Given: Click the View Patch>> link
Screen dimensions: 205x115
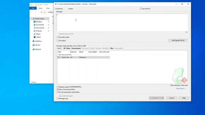Looking at the screenshot, I should [181, 88].
